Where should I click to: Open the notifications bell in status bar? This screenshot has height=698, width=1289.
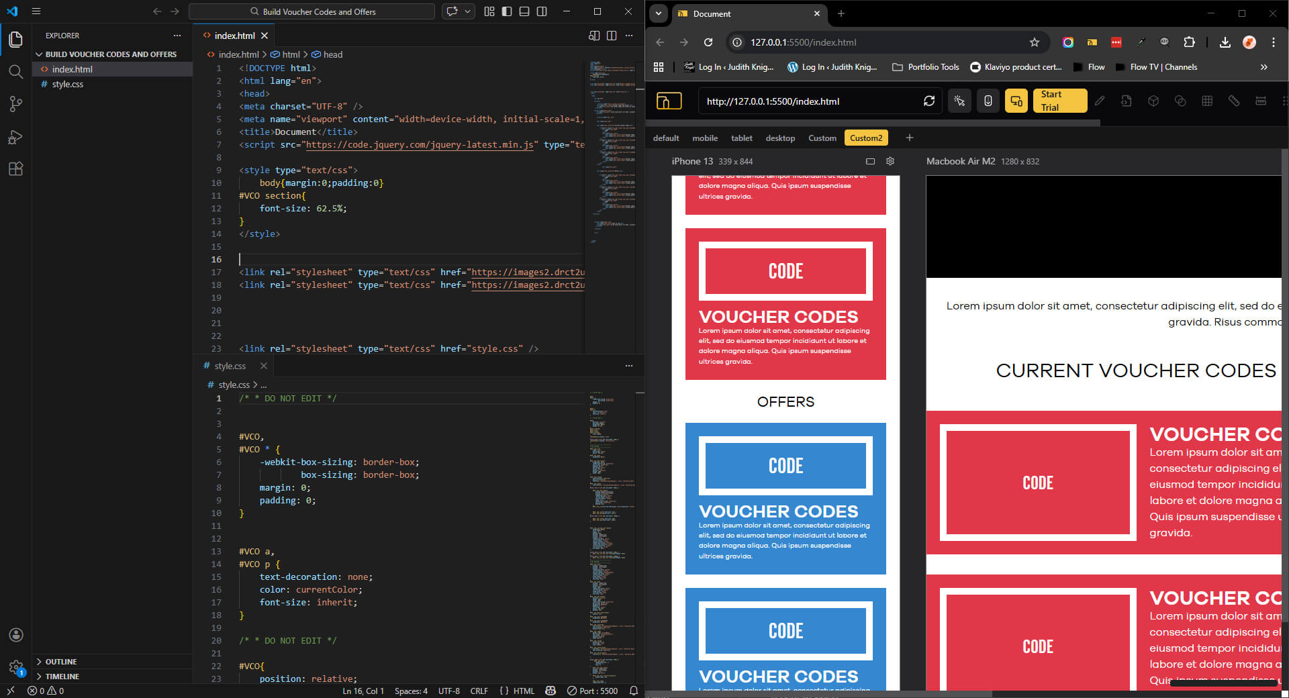pos(633,691)
